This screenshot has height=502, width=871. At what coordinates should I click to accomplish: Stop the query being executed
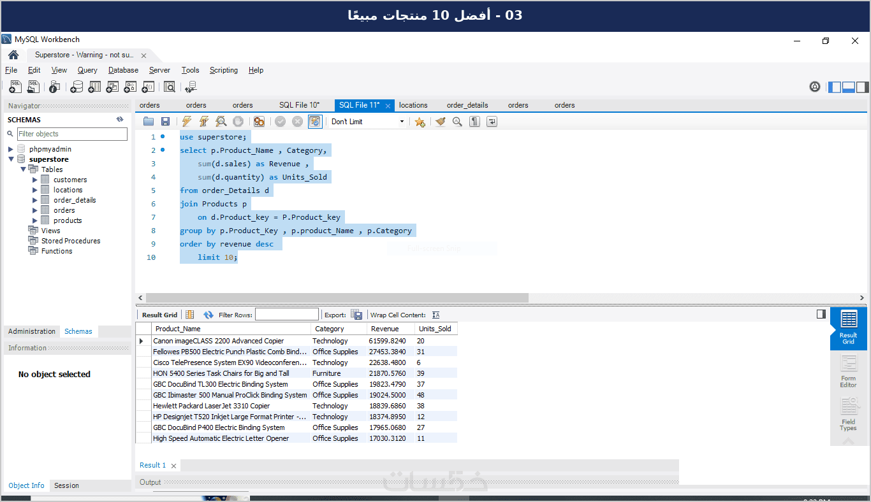pyautogui.click(x=238, y=122)
